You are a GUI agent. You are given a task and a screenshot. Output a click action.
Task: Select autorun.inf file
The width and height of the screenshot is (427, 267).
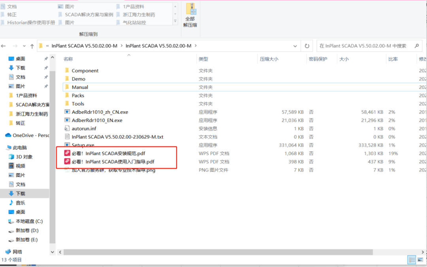tap(84, 128)
